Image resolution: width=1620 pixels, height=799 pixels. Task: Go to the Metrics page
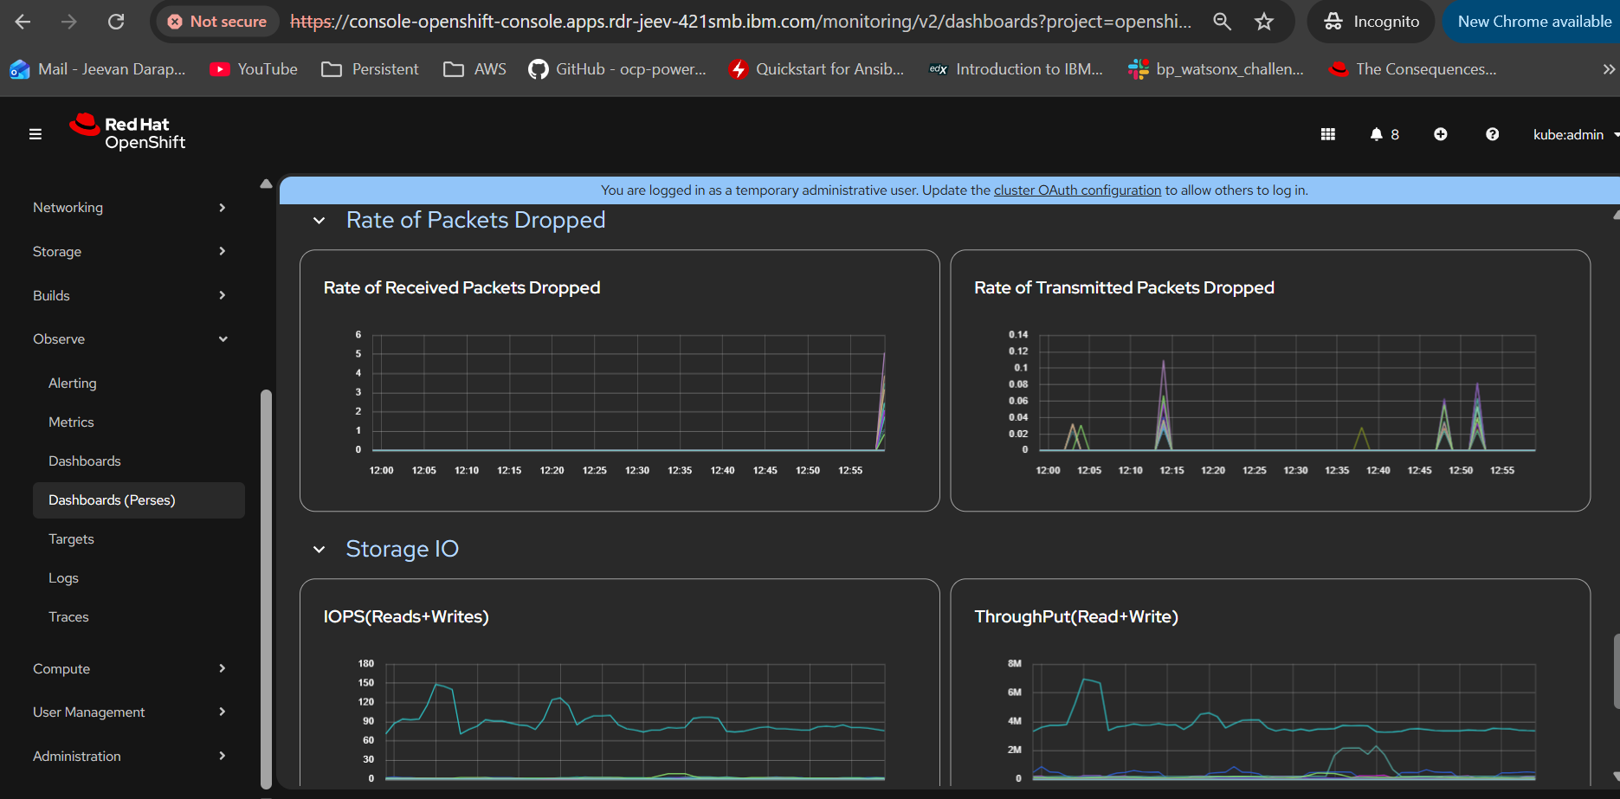[71, 422]
